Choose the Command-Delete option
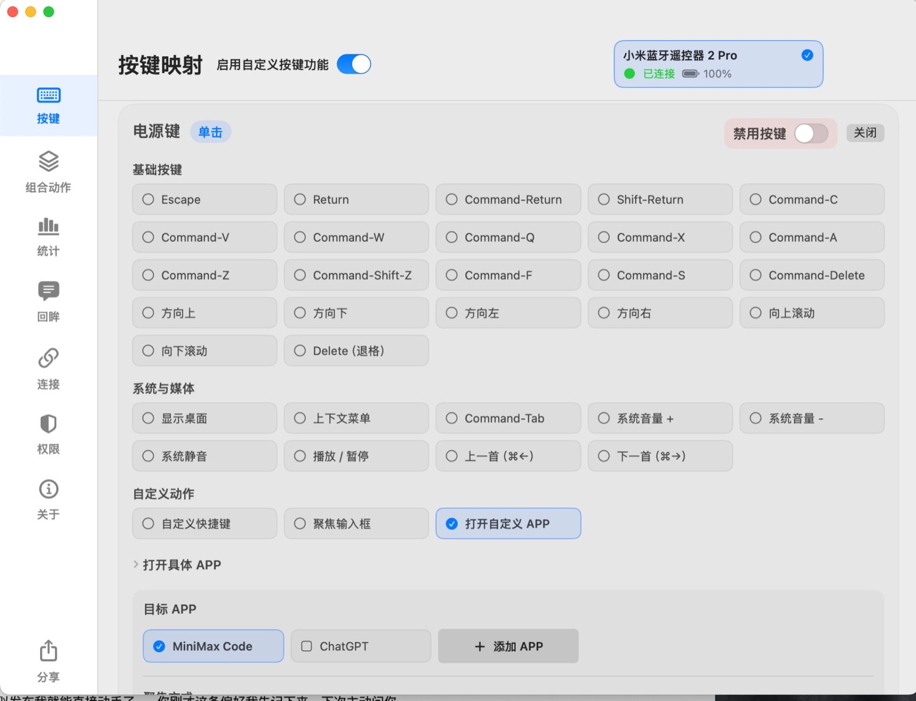Viewport: 916px width, 701px height. (812, 275)
